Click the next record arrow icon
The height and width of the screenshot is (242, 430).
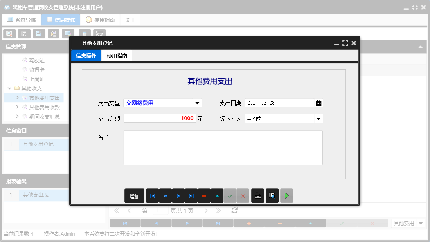tap(178, 195)
